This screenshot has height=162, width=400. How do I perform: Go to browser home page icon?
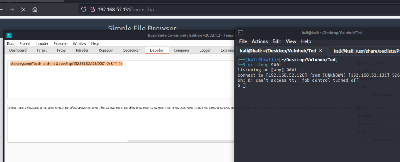35,10
